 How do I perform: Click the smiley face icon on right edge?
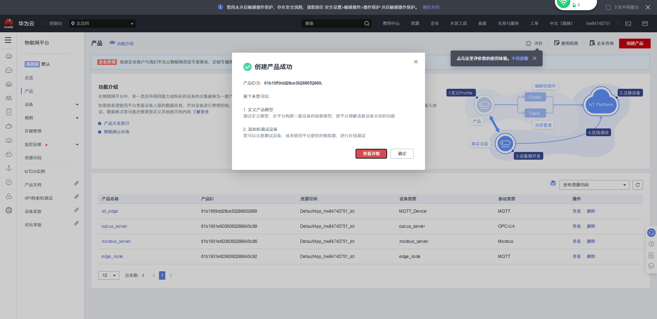pos(651,266)
